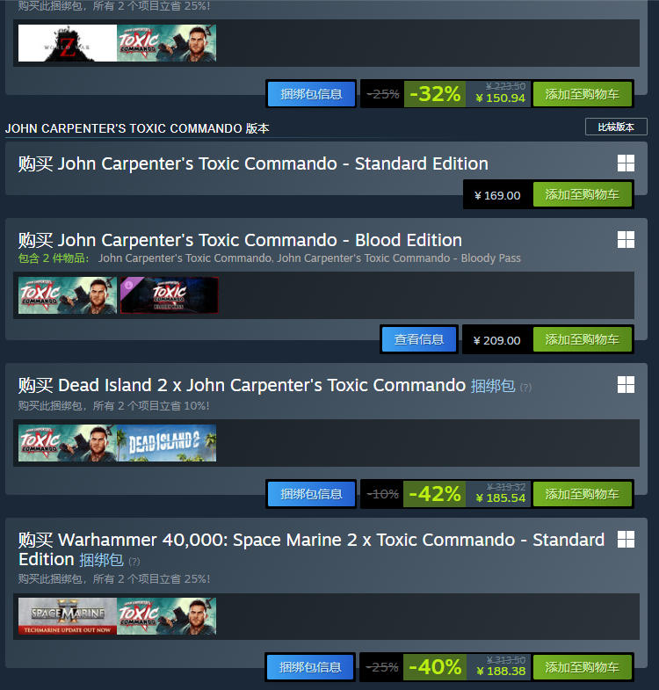Click Windows icon beside Blood Edition
The image size is (659, 690).
click(x=626, y=240)
